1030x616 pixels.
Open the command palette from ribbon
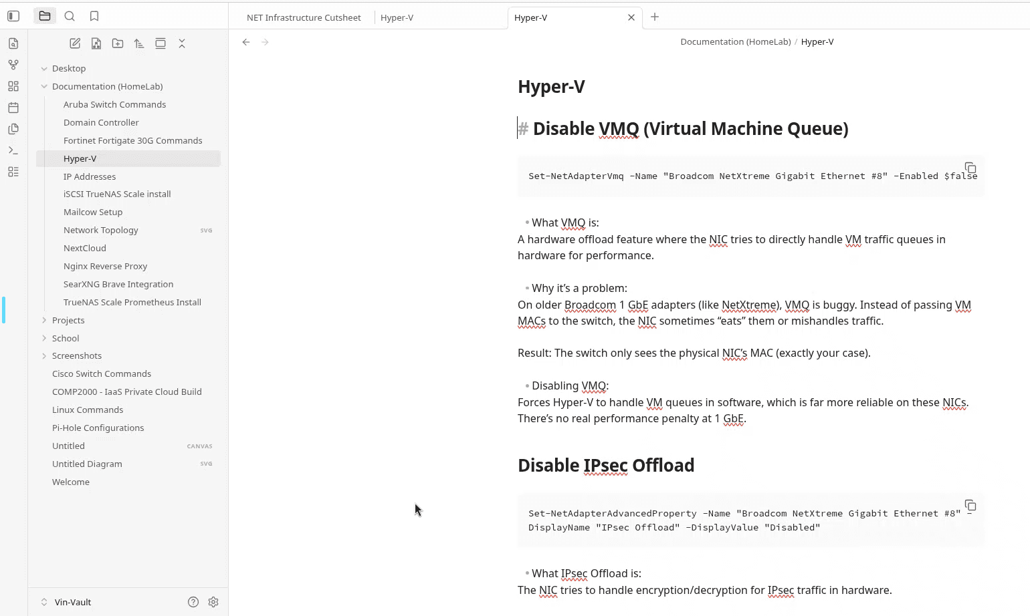click(13, 150)
